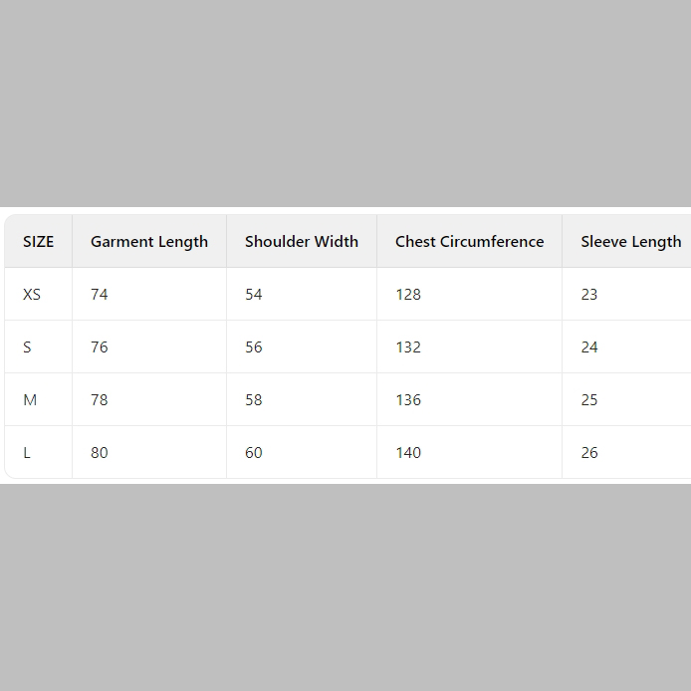Image resolution: width=691 pixels, height=691 pixels.
Task: Click the Sleeve Length column header
Action: click(630, 241)
